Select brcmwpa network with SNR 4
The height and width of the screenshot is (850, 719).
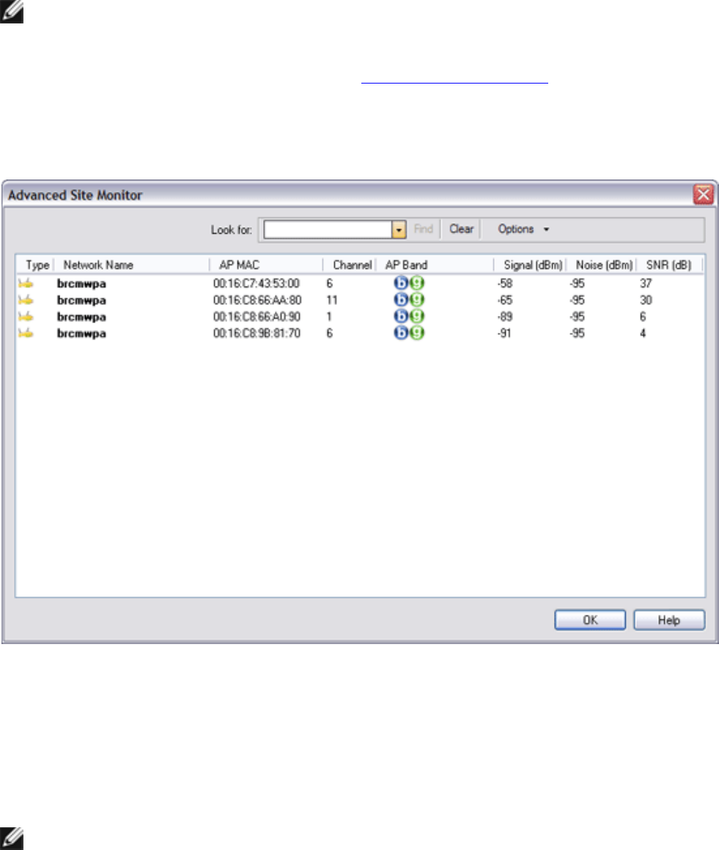81,333
